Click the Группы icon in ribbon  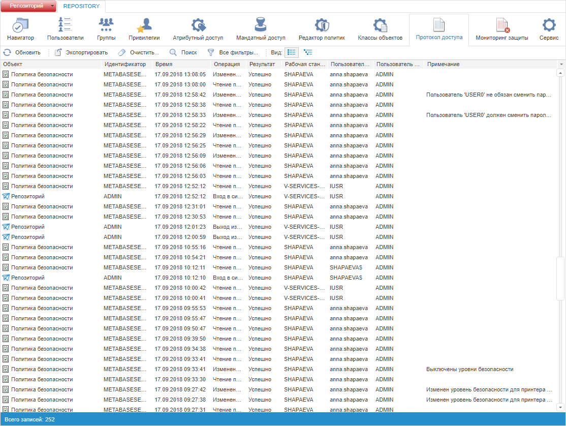tap(106, 29)
